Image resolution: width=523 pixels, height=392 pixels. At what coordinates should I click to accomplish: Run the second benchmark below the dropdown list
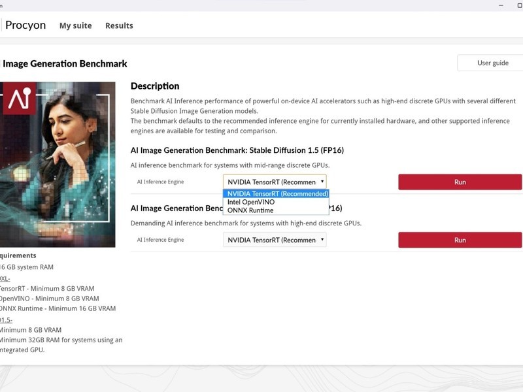coord(460,240)
